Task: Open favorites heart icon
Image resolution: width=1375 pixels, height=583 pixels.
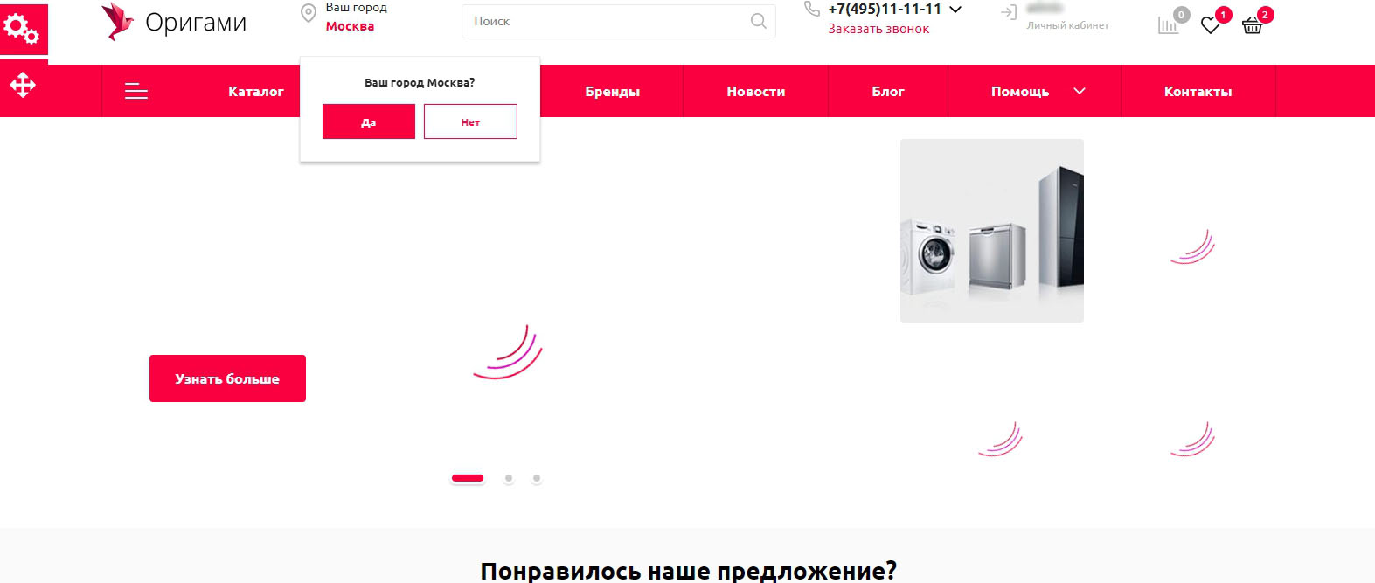Action: pyautogui.click(x=1210, y=26)
